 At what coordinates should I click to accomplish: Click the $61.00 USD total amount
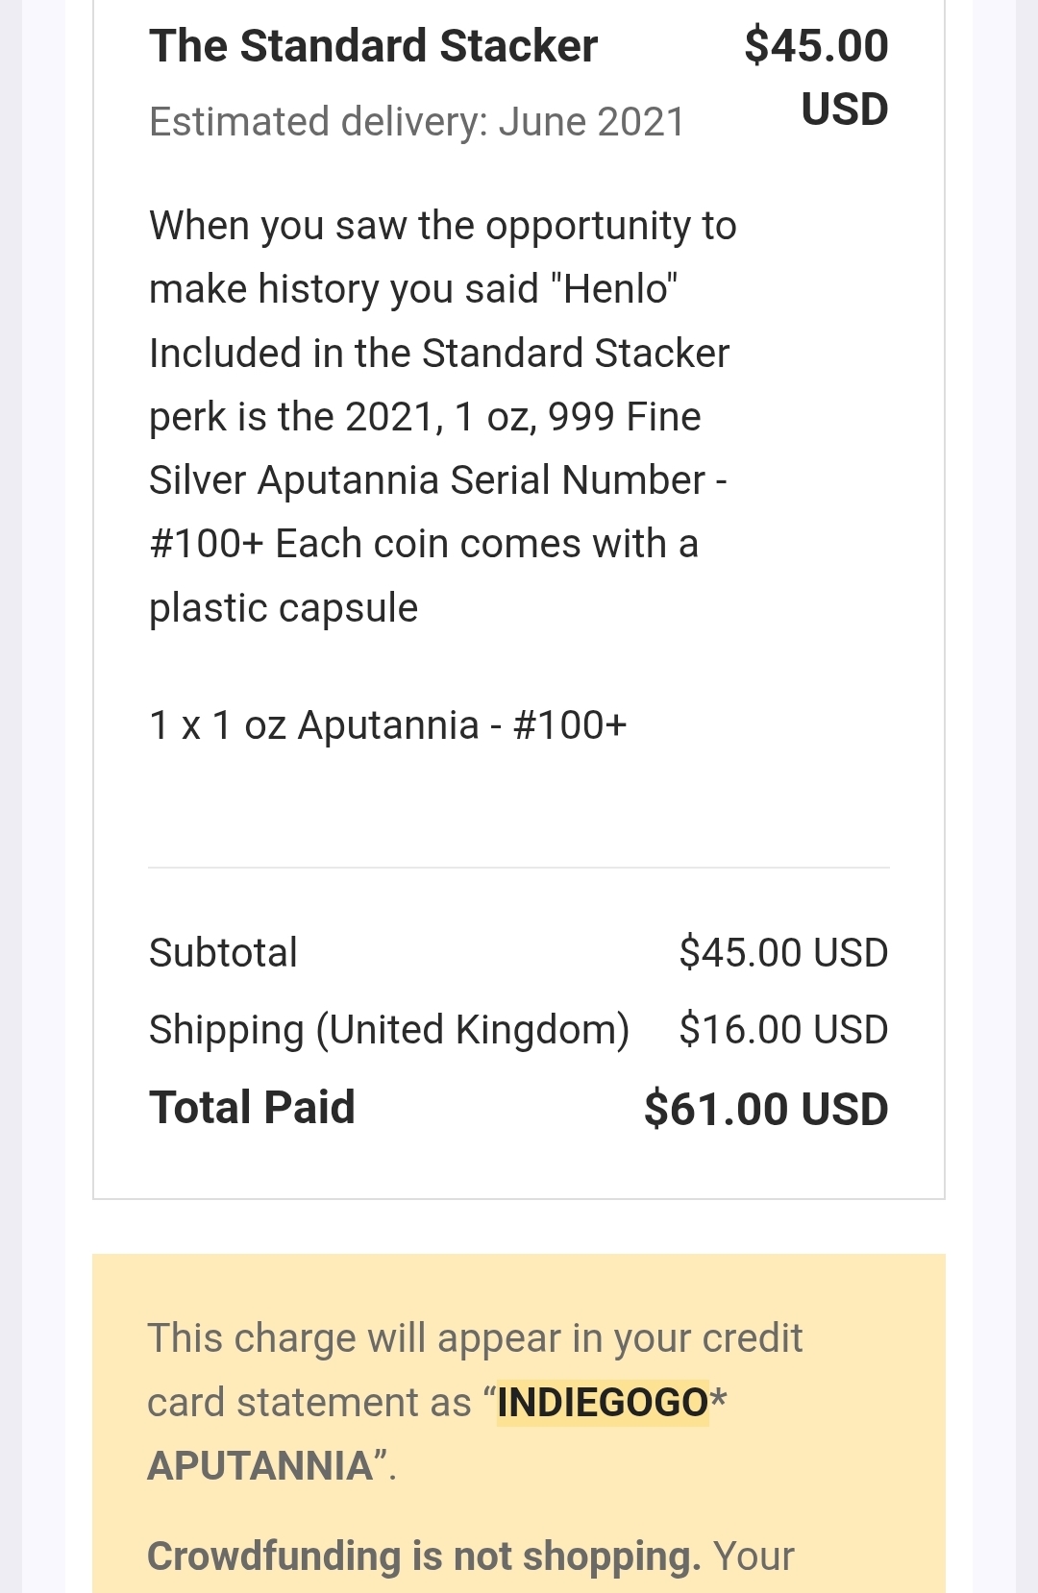[x=765, y=1109]
